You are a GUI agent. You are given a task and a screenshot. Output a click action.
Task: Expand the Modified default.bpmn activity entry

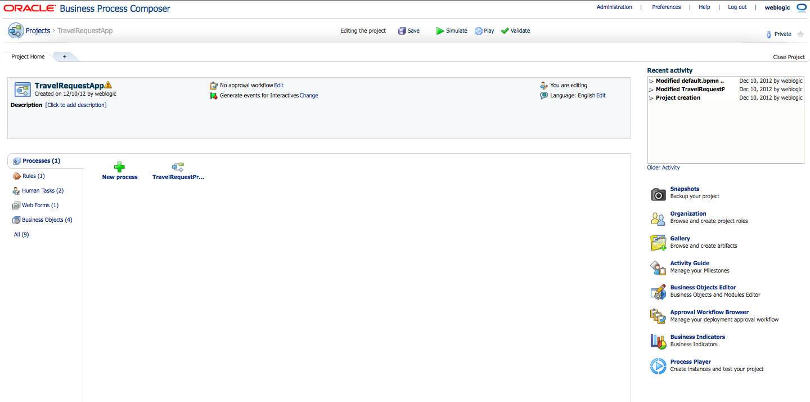point(651,81)
